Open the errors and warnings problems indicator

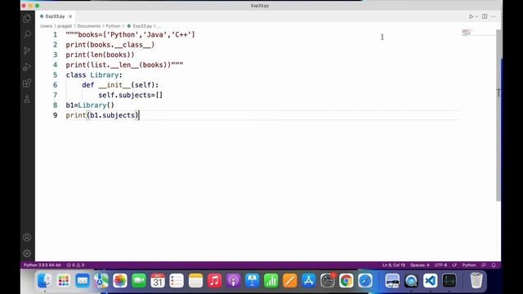(x=75, y=265)
